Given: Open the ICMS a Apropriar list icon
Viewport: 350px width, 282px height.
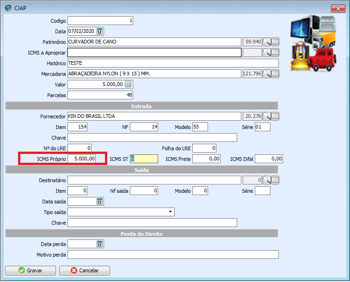Looking at the screenshot, I should 275,52.
